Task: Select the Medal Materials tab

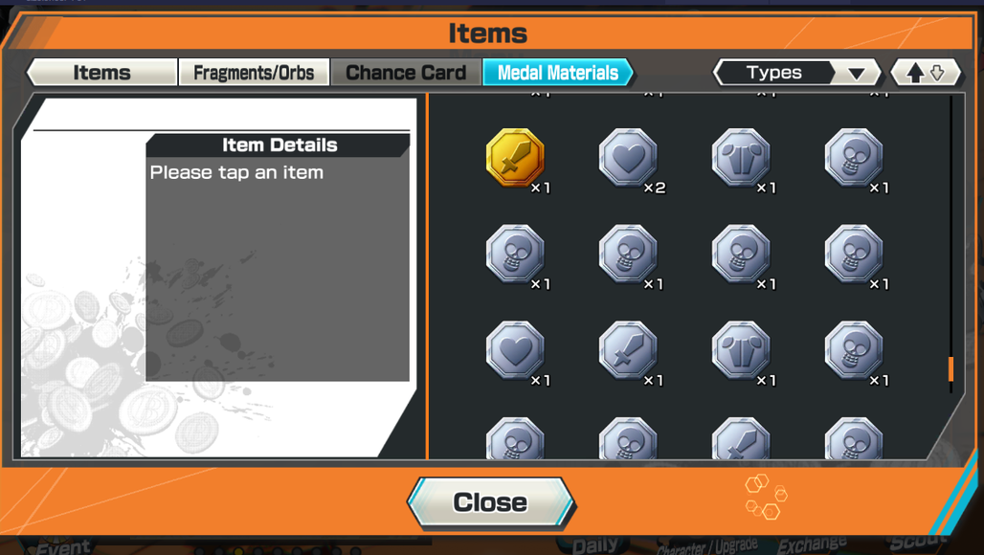Action: coord(558,72)
